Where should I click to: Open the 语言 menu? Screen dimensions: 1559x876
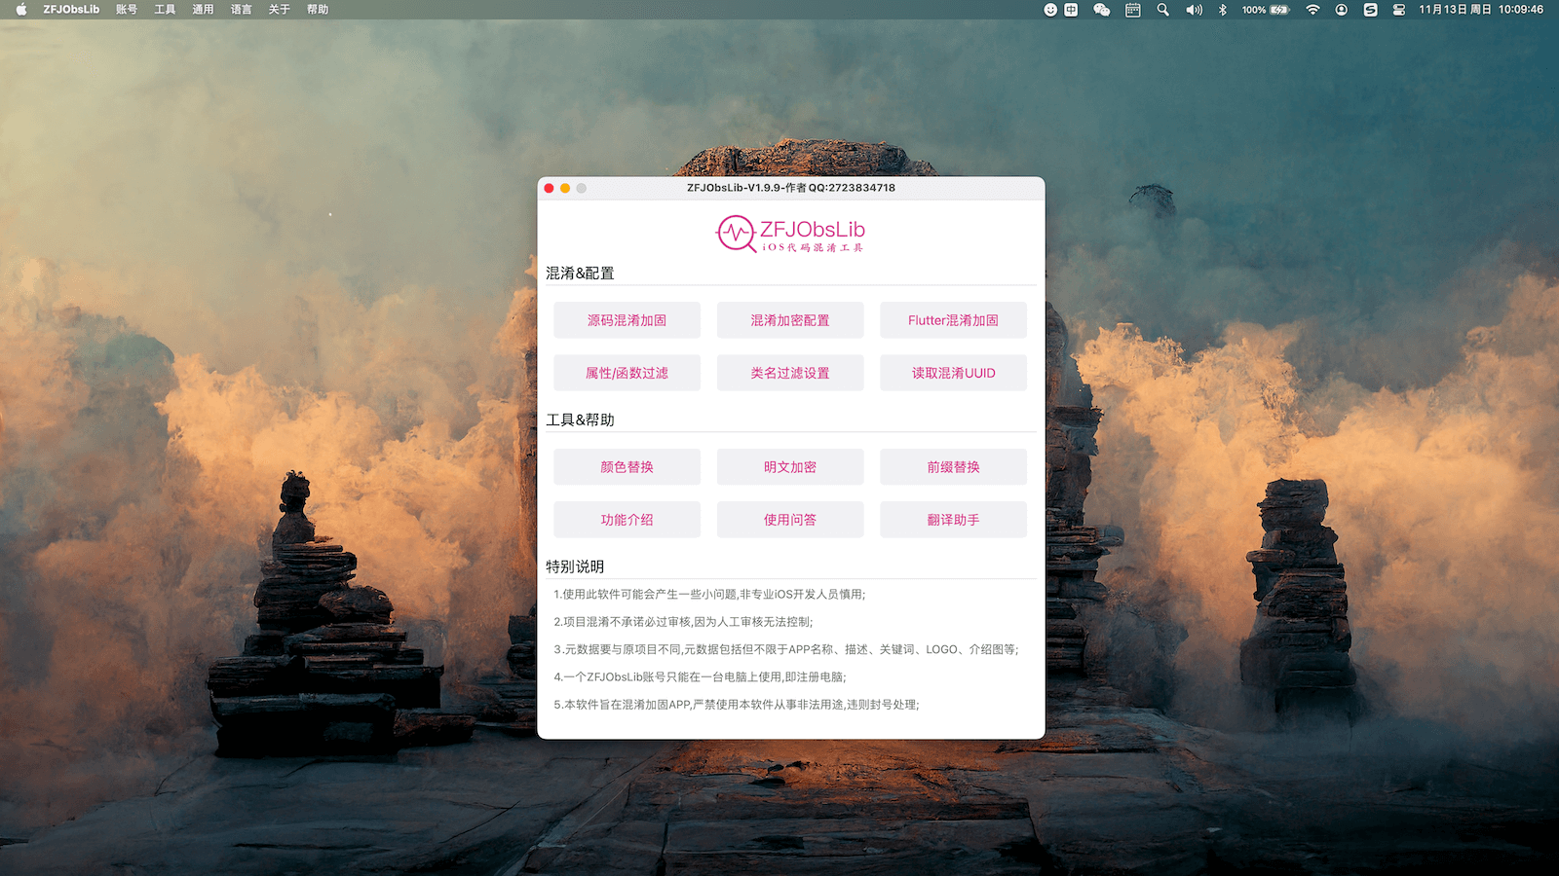(x=241, y=10)
